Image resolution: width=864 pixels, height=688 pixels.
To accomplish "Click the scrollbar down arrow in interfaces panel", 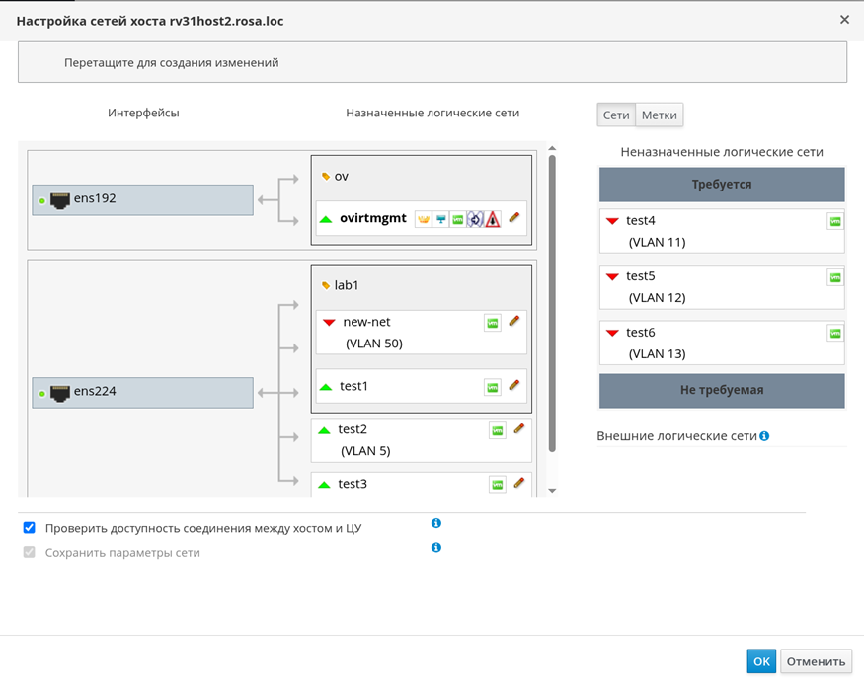I will (552, 491).
